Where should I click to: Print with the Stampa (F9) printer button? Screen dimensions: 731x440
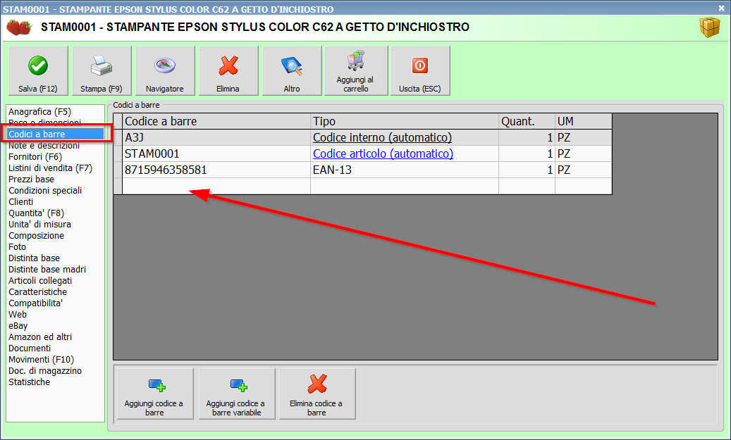pos(102,71)
